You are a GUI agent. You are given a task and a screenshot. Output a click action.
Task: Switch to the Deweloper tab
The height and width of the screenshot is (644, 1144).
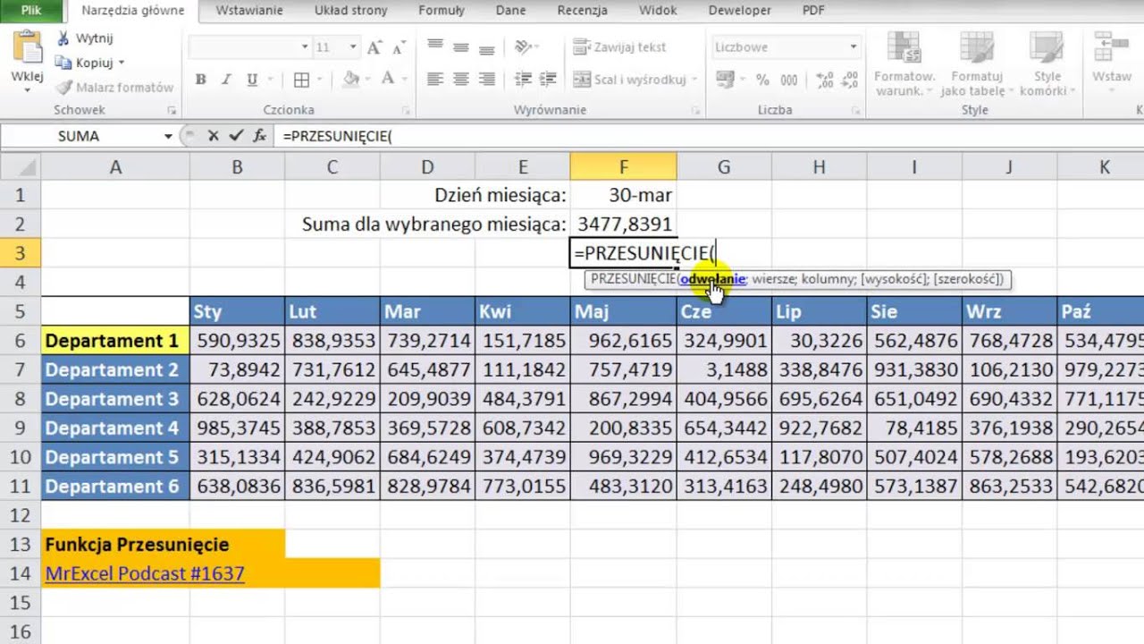(740, 11)
